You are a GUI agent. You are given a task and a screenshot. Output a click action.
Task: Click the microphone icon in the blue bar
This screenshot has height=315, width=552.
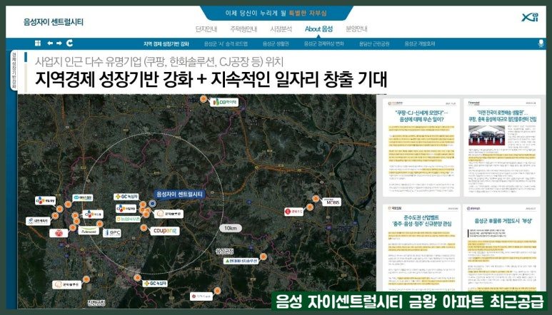pyautogui.click(x=541, y=43)
